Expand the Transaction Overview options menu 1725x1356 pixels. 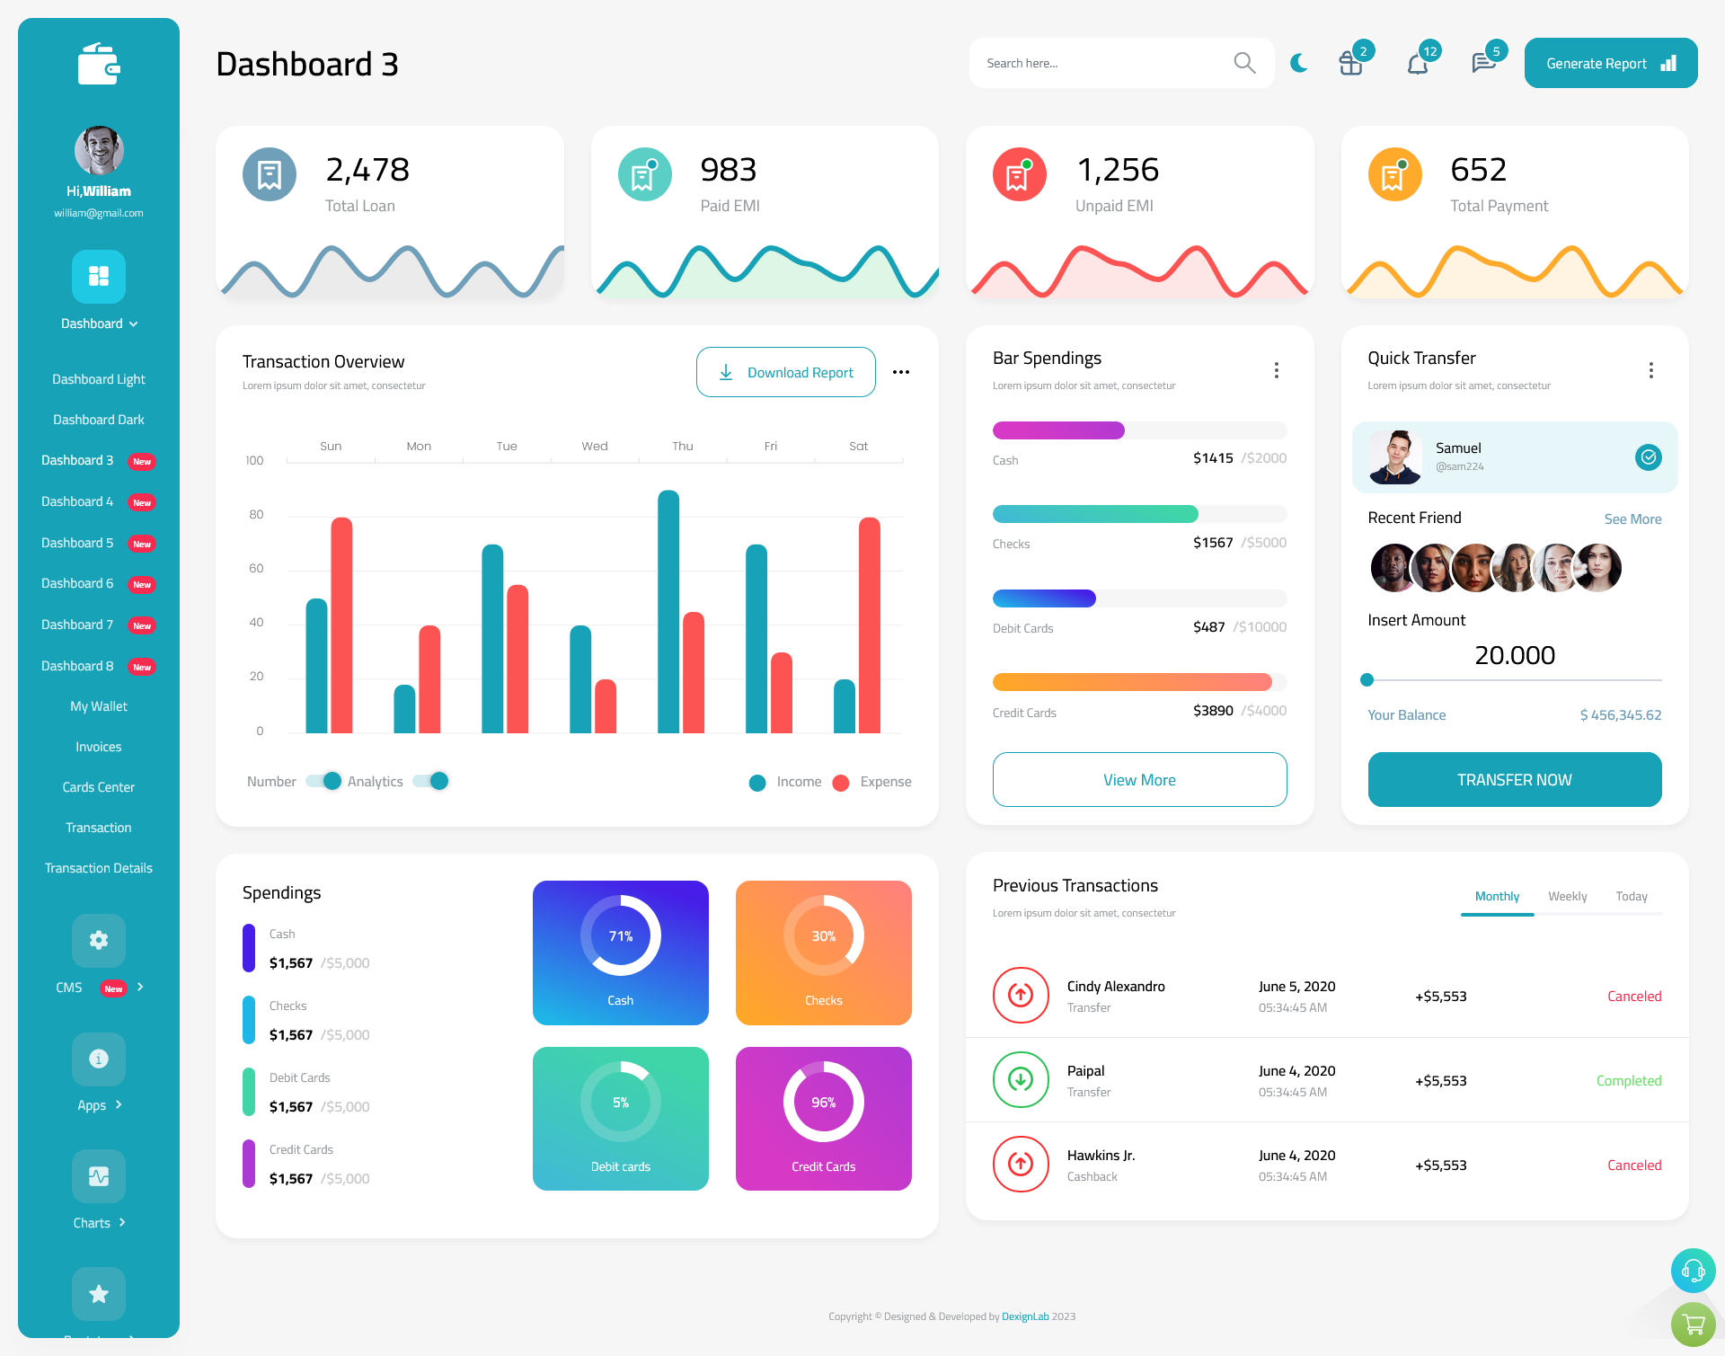pos(902,371)
